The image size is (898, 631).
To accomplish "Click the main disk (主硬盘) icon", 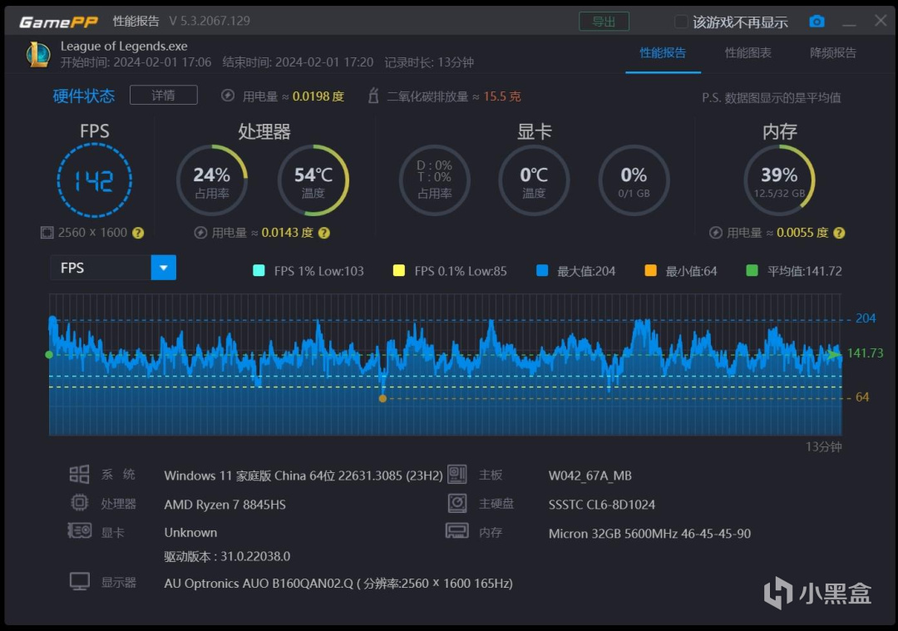I will [x=457, y=503].
